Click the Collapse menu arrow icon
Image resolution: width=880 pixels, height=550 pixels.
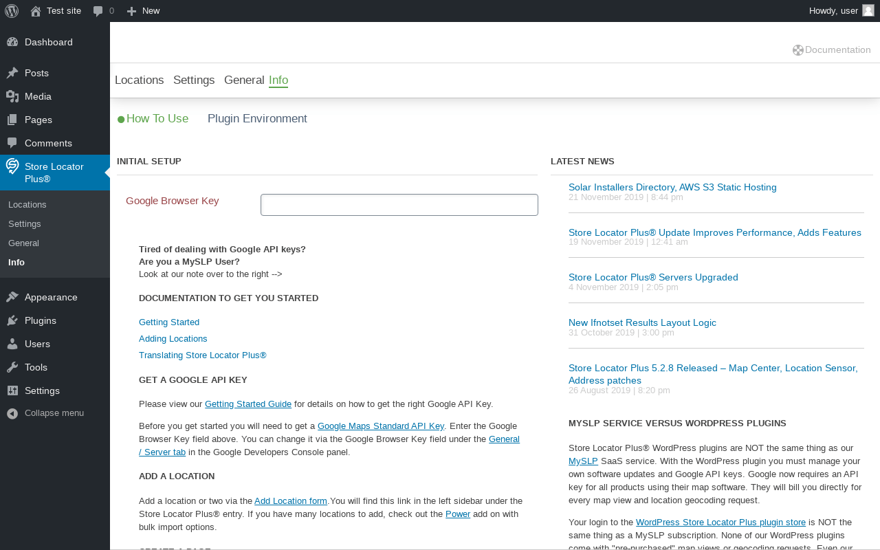(12, 413)
